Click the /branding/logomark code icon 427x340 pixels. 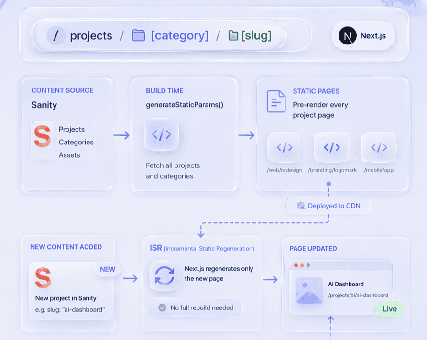332,147
